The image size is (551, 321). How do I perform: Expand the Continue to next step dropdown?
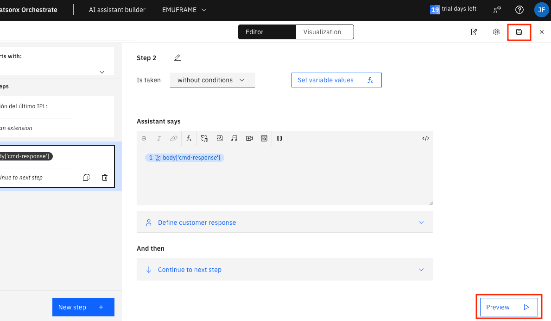(x=285, y=270)
